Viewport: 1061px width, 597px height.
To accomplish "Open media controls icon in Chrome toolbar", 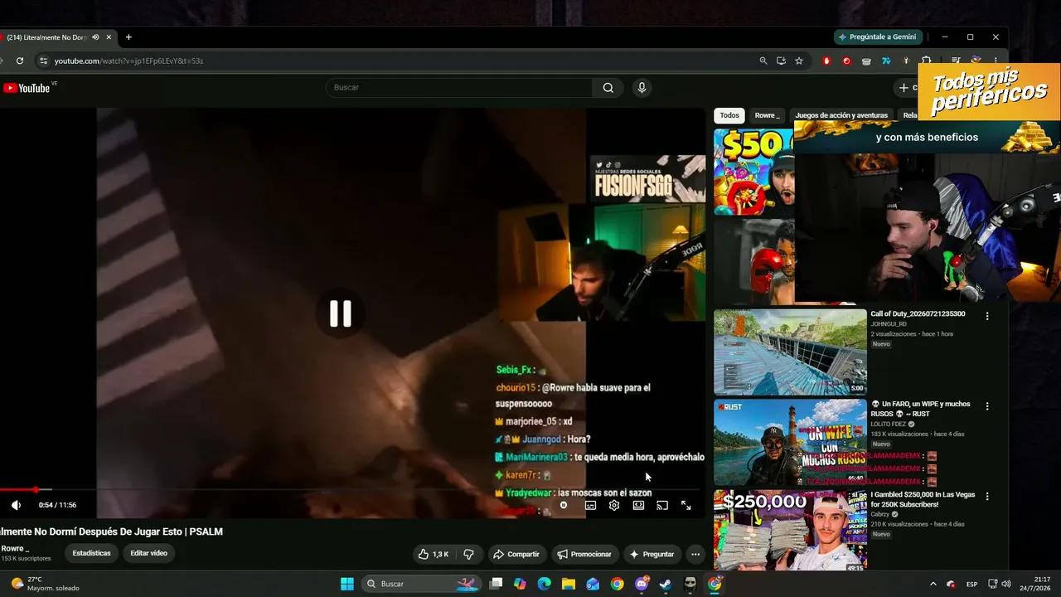I will [956, 61].
